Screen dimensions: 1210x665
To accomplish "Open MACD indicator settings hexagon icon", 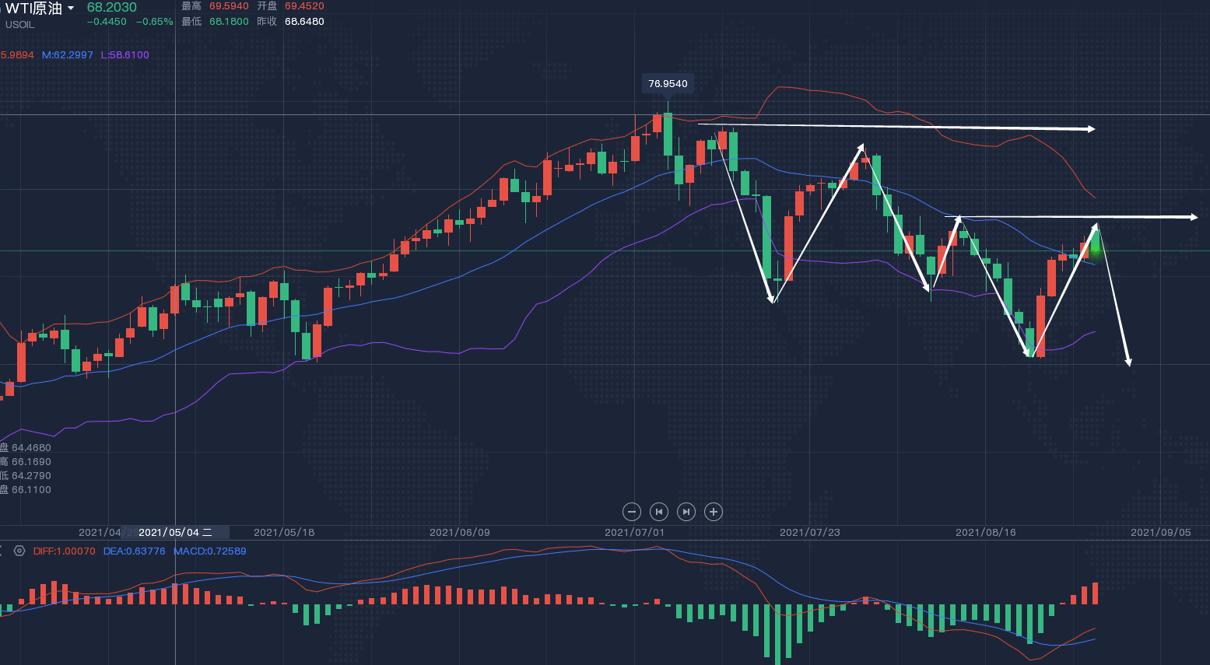I will pyautogui.click(x=19, y=551).
